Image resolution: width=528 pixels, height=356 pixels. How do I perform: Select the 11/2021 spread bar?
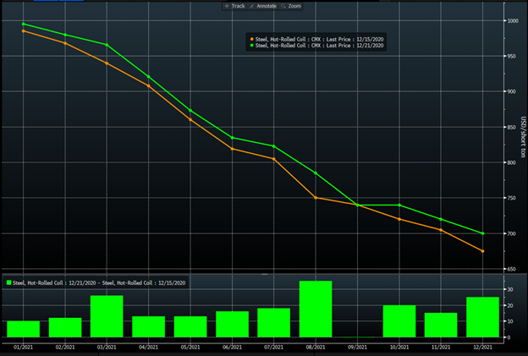pos(441,325)
